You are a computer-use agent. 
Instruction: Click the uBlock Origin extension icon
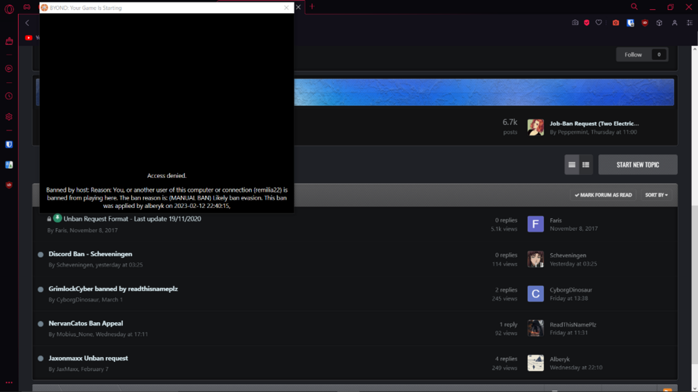tap(644, 23)
